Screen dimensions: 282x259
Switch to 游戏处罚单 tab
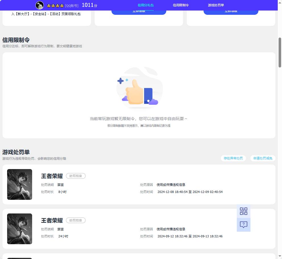tap(216, 5)
